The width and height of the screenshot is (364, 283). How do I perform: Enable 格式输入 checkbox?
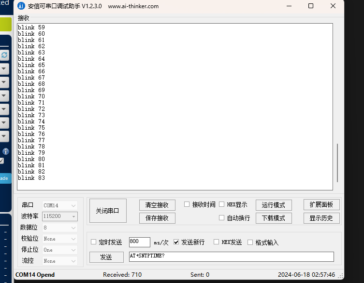click(250, 242)
